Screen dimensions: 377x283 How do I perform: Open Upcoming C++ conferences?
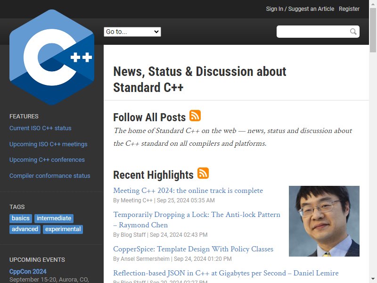47,160
